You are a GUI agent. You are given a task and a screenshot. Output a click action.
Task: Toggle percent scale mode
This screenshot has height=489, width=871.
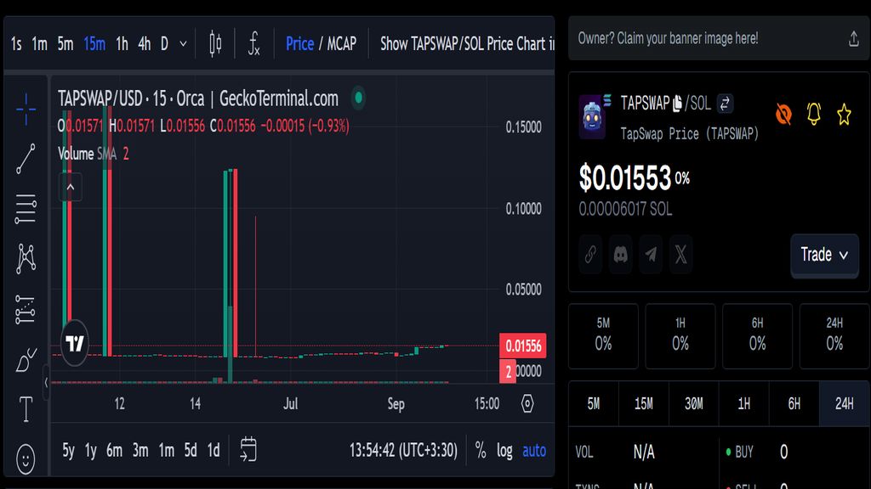481,450
